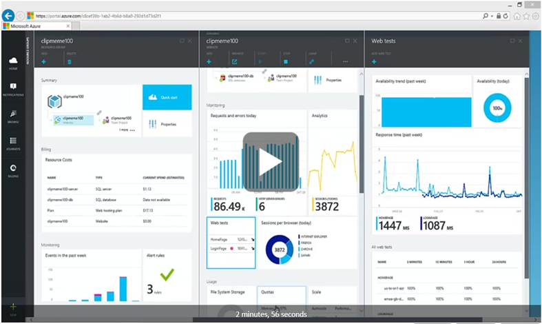The width and height of the screenshot is (542, 324).
Task: Open a new browser tab
Action: tap(76, 26)
